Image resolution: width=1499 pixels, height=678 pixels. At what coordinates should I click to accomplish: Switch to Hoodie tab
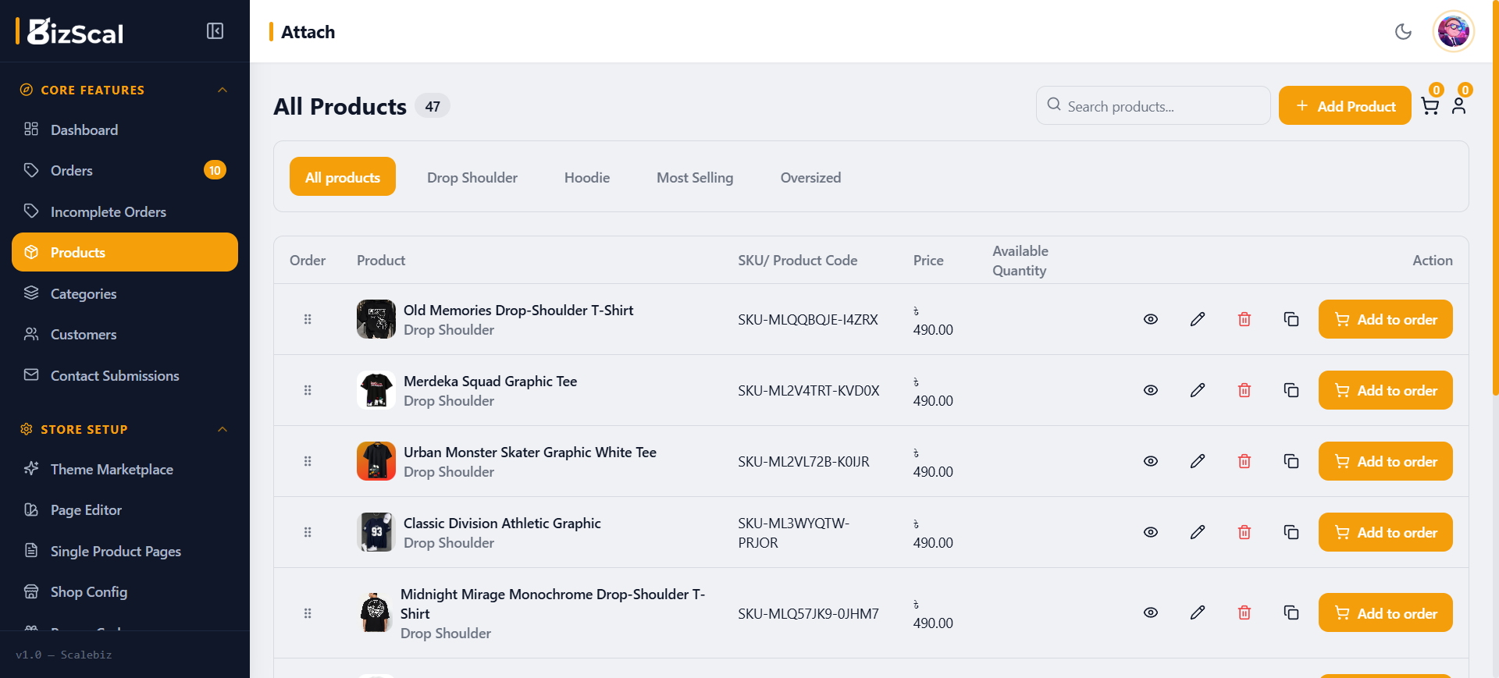[587, 177]
